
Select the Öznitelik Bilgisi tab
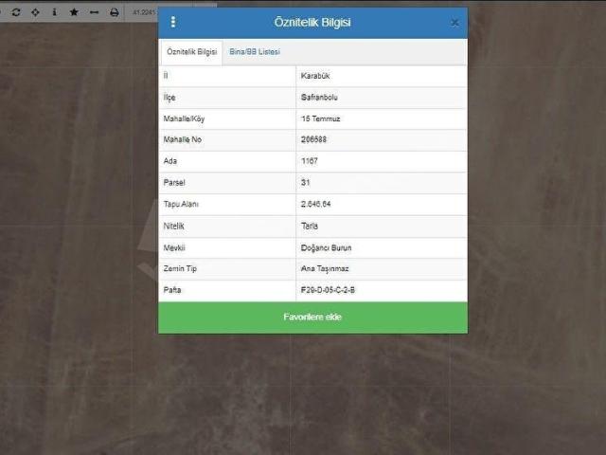tap(191, 52)
